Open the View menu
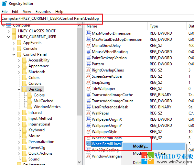The width and height of the screenshot is (194, 165). click(x=27, y=12)
